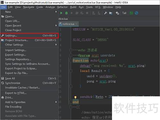The height and width of the screenshot is (120, 160).
Task: Click Synchronize menu item
Action: coord(29,83)
